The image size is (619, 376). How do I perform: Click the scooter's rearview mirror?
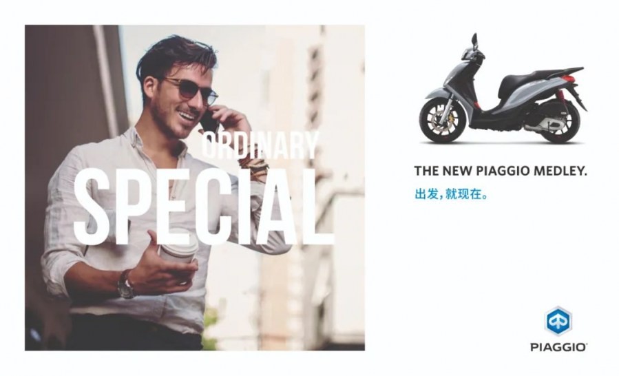point(474,40)
